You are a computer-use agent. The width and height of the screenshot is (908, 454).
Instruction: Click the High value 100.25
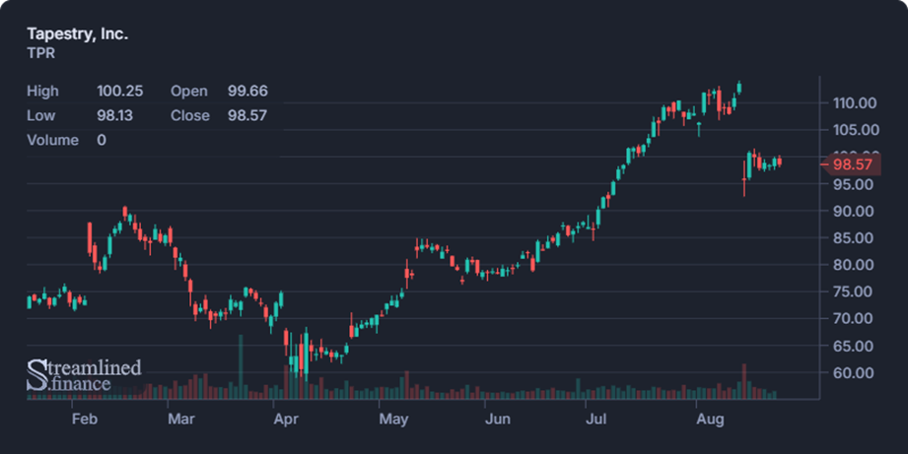click(120, 91)
